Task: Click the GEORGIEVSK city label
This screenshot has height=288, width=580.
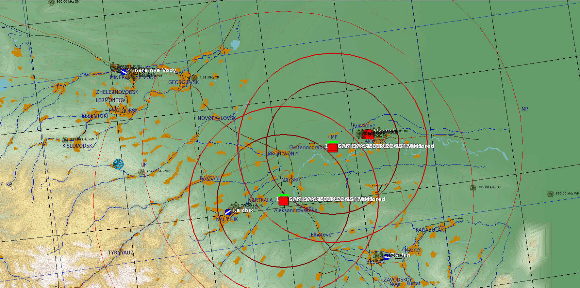Action: 183,82
